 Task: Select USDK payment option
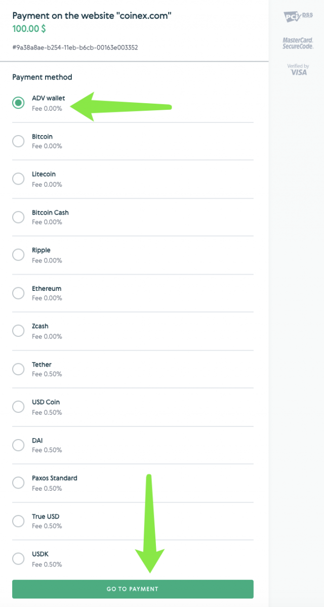18,558
